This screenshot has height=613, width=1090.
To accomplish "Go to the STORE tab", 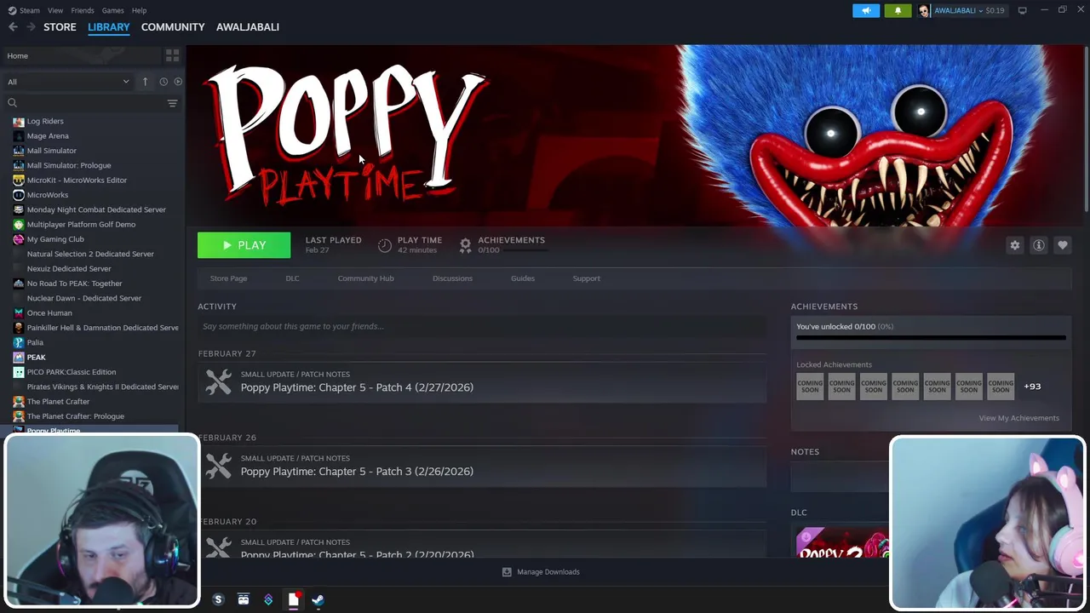I will tap(60, 27).
